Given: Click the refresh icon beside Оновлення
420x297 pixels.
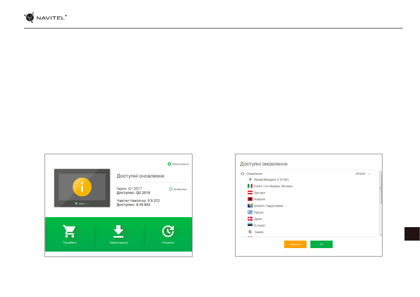Looking at the screenshot, I should (x=242, y=174).
